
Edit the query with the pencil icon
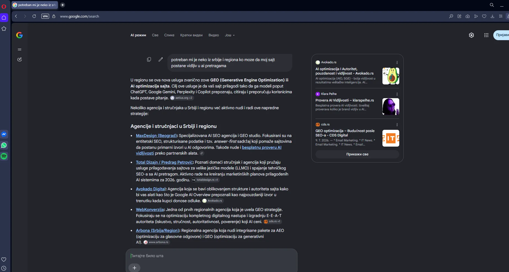161,59
